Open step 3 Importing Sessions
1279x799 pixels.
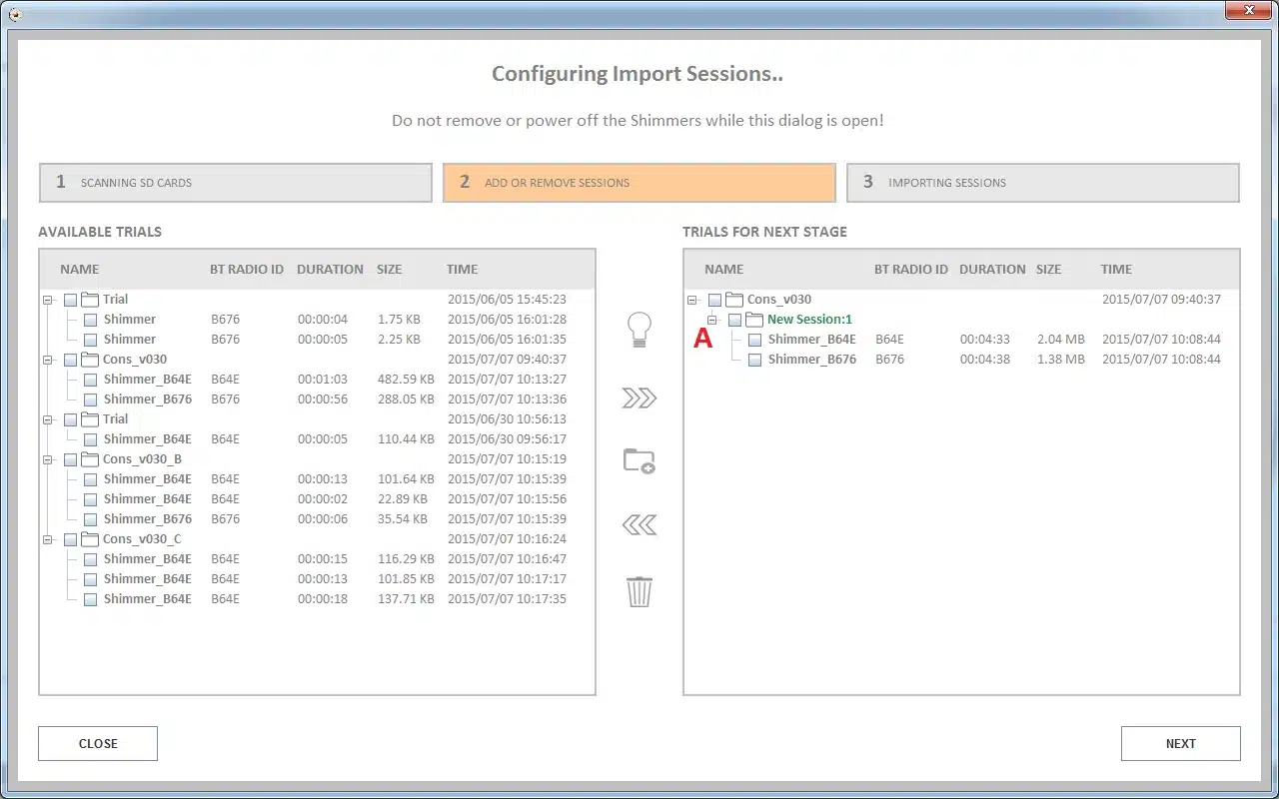tap(1043, 183)
